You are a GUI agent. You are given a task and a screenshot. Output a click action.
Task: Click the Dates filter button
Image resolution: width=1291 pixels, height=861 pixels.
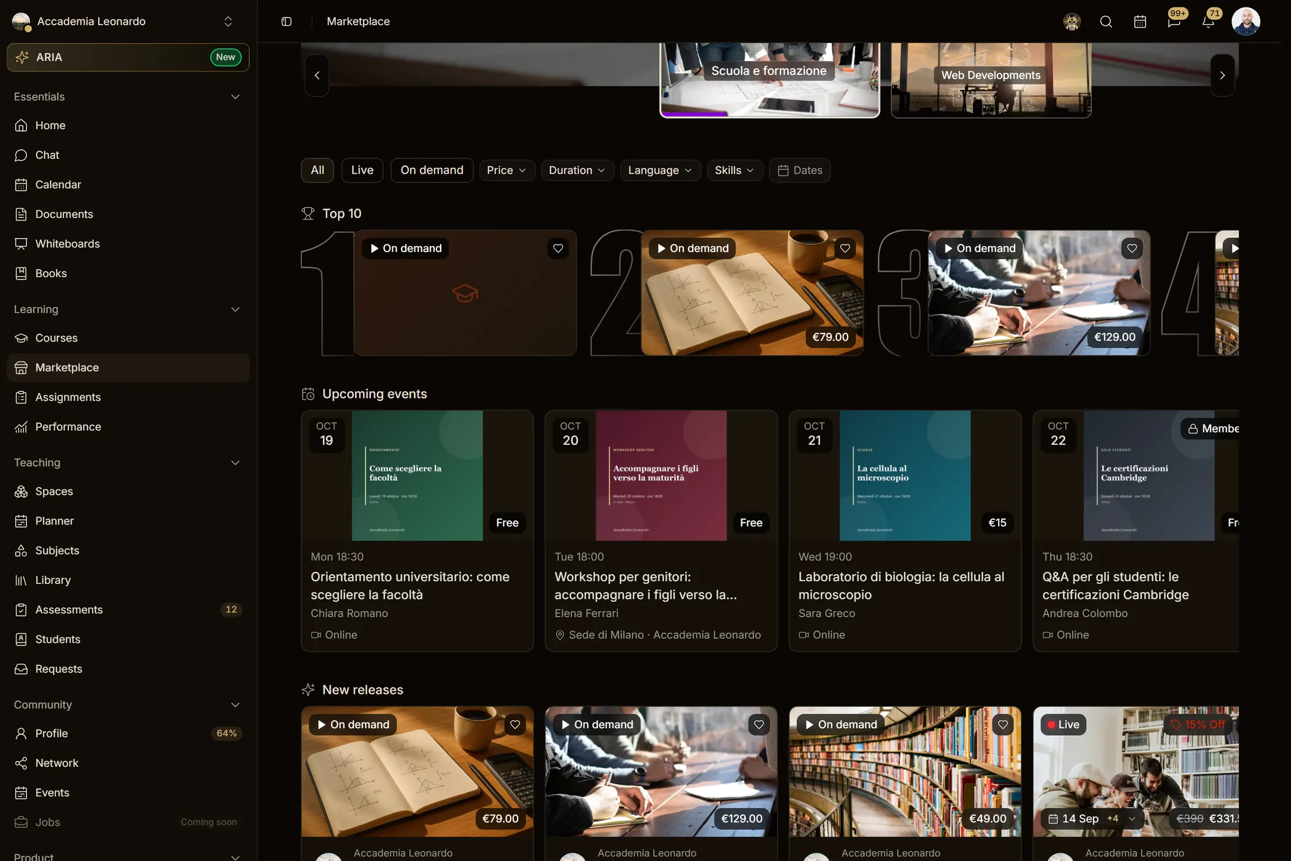[x=800, y=170]
